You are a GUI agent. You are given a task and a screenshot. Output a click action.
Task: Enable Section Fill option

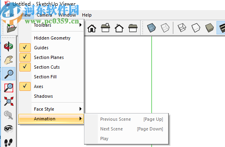(x=51, y=77)
